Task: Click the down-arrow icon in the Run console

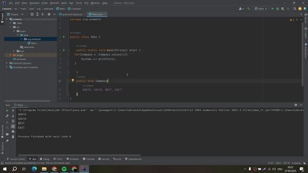Action: pos(13,116)
